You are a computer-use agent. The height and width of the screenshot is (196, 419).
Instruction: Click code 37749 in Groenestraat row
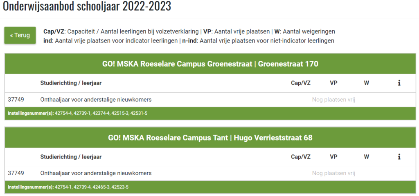tap(16, 100)
